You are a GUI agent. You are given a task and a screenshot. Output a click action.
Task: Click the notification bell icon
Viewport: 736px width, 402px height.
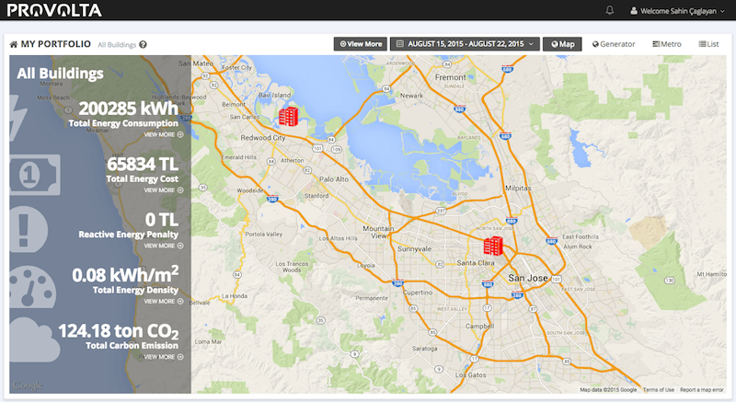(x=609, y=10)
